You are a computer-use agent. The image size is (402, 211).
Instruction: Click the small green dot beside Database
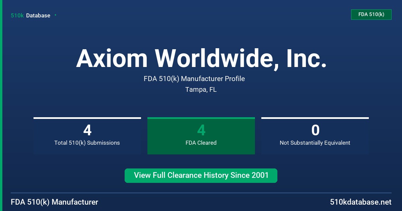pyautogui.click(x=55, y=15)
